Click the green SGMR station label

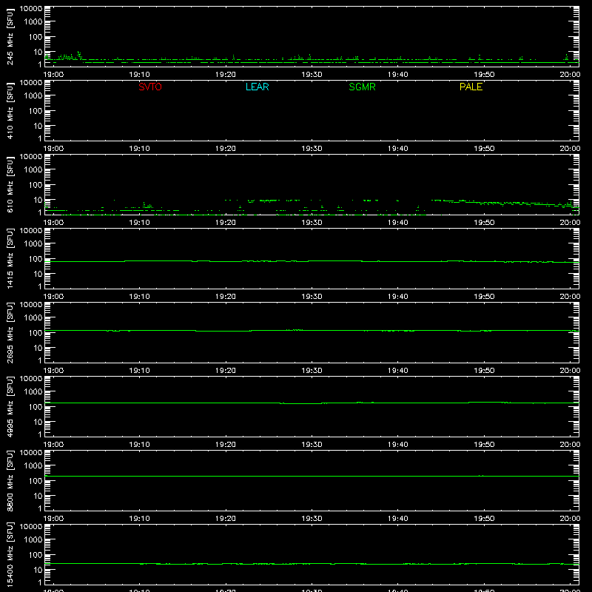[362, 87]
